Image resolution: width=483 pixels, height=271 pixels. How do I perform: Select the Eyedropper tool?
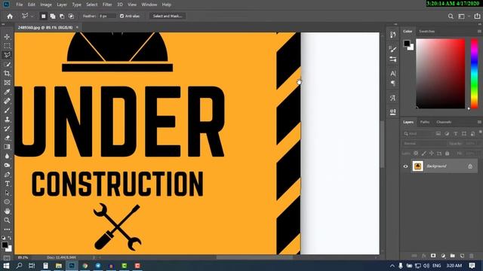point(7,92)
